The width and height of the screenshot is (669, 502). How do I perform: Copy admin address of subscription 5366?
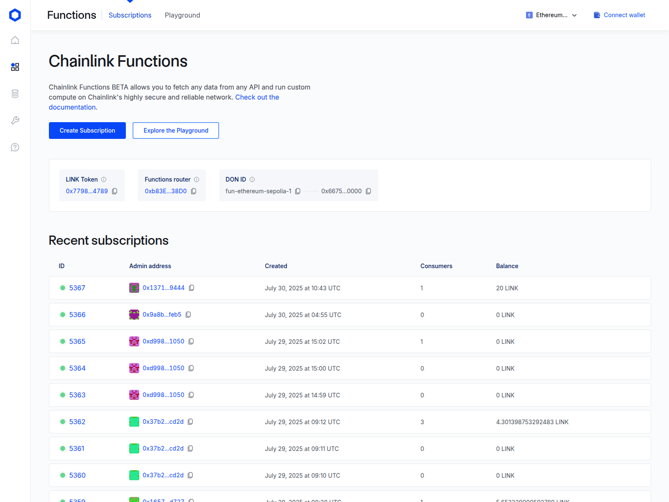188,315
